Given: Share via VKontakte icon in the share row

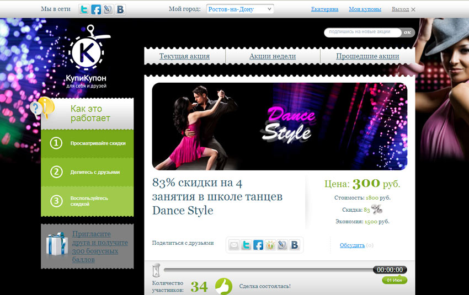Looking at the screenshot, I should 294,245.
